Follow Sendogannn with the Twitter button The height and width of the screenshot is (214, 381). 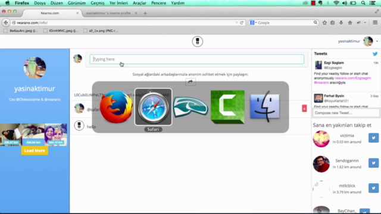click(x=373, y=163)
